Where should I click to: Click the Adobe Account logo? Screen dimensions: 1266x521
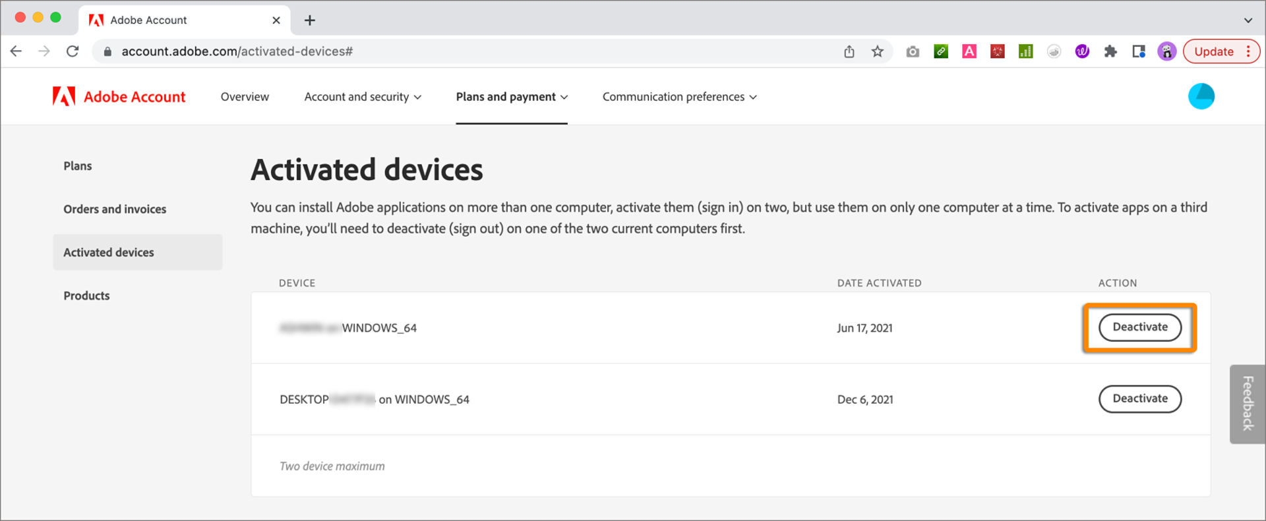point(119,97)
